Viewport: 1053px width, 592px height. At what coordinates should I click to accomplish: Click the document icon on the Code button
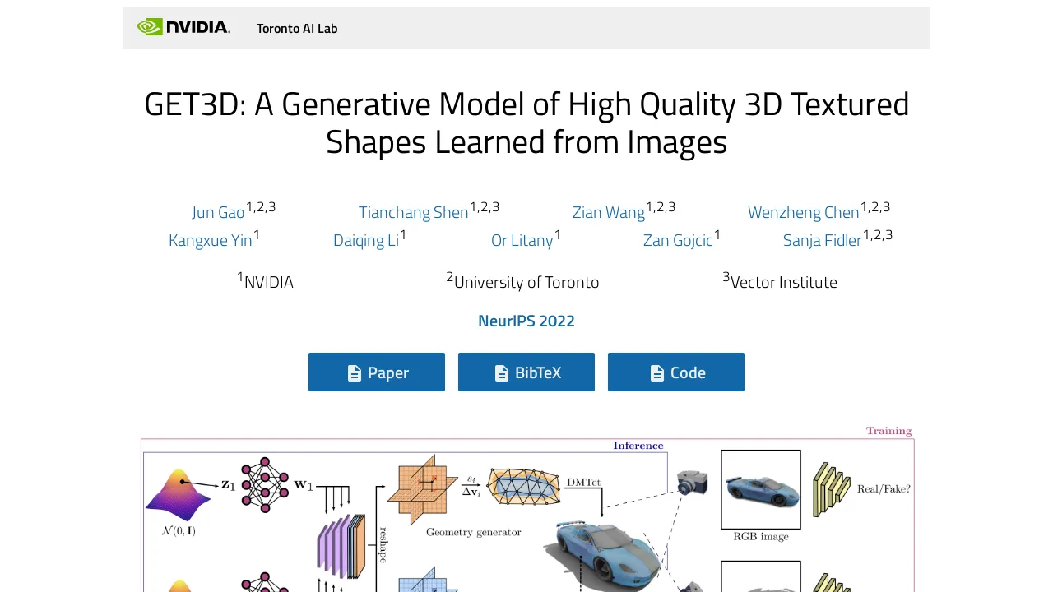656,372
